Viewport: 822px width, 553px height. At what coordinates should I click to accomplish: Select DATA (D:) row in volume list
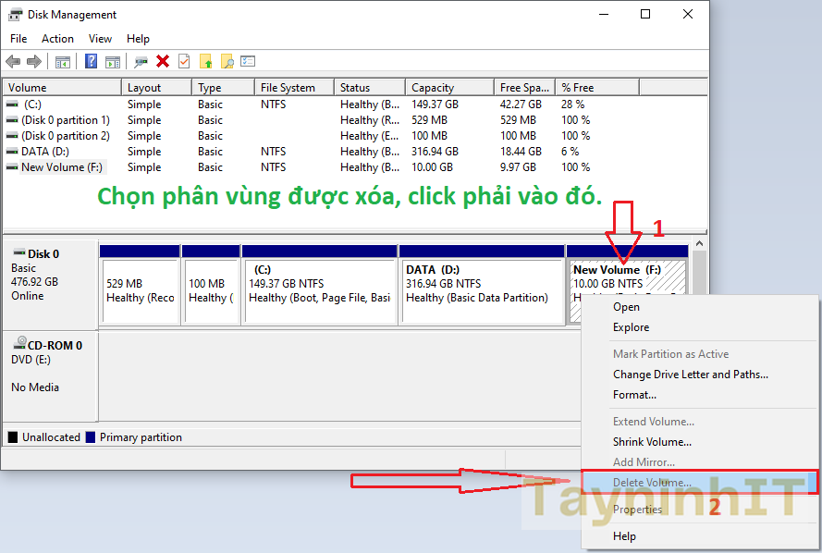click(x=44, y=152)
